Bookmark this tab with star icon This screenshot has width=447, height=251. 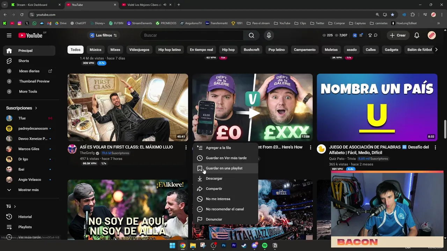[x=393, y=15]
